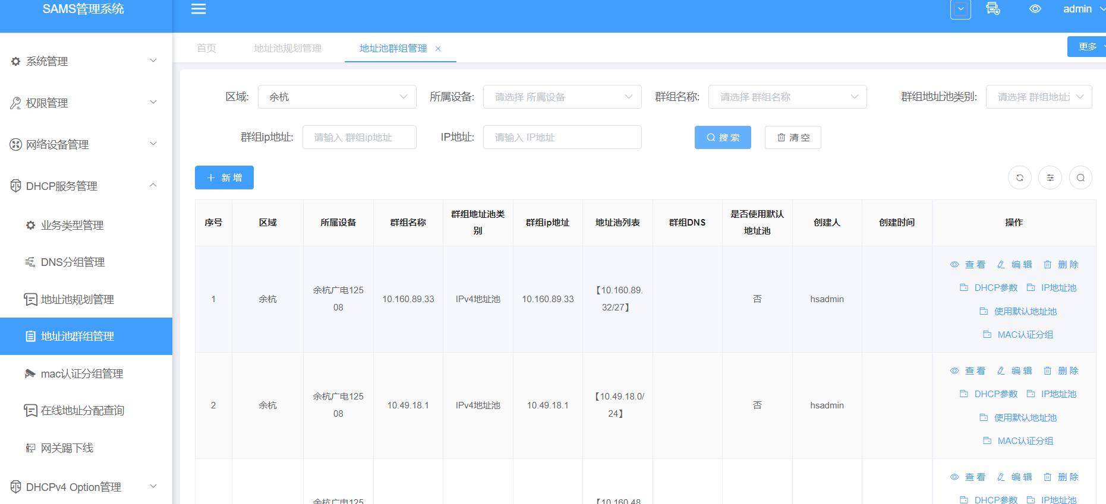
Task: View row 1 with the 查看 link
Action: click(x=968, y=264)
